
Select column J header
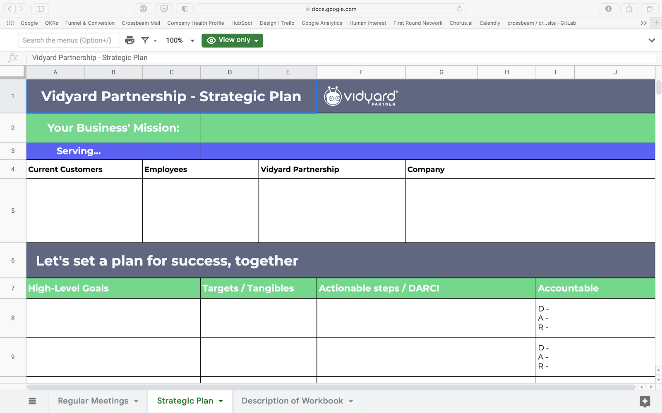point(615,72)
